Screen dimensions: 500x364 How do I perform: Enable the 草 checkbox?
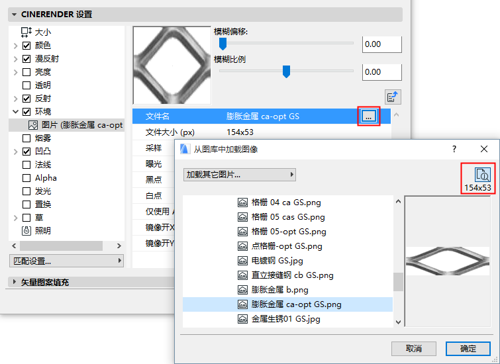(26, 218)
